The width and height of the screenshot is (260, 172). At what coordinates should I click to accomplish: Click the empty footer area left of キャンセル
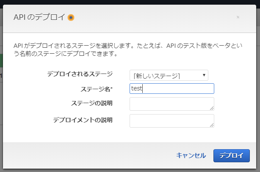pos(85,155)
